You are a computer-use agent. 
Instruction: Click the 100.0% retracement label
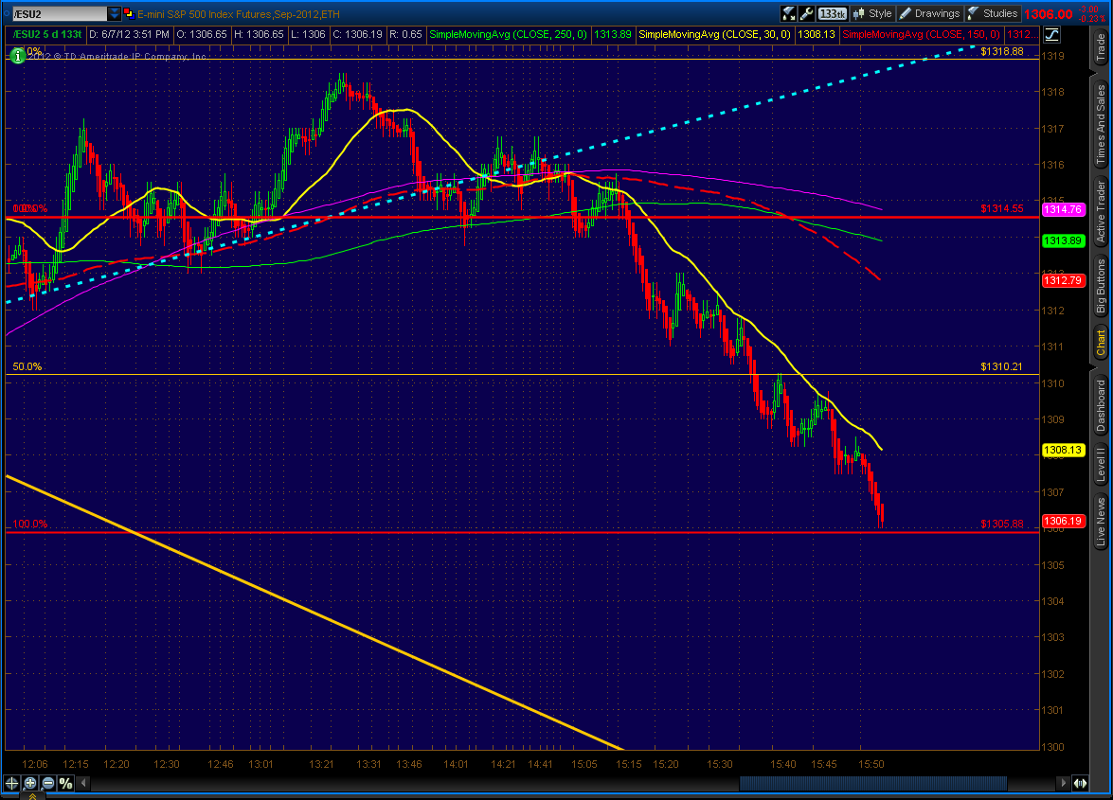(x=29, y=524)
